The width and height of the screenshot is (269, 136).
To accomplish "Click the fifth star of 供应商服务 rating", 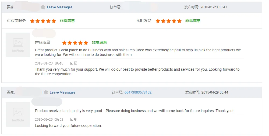I will click(x=54, y=21).
